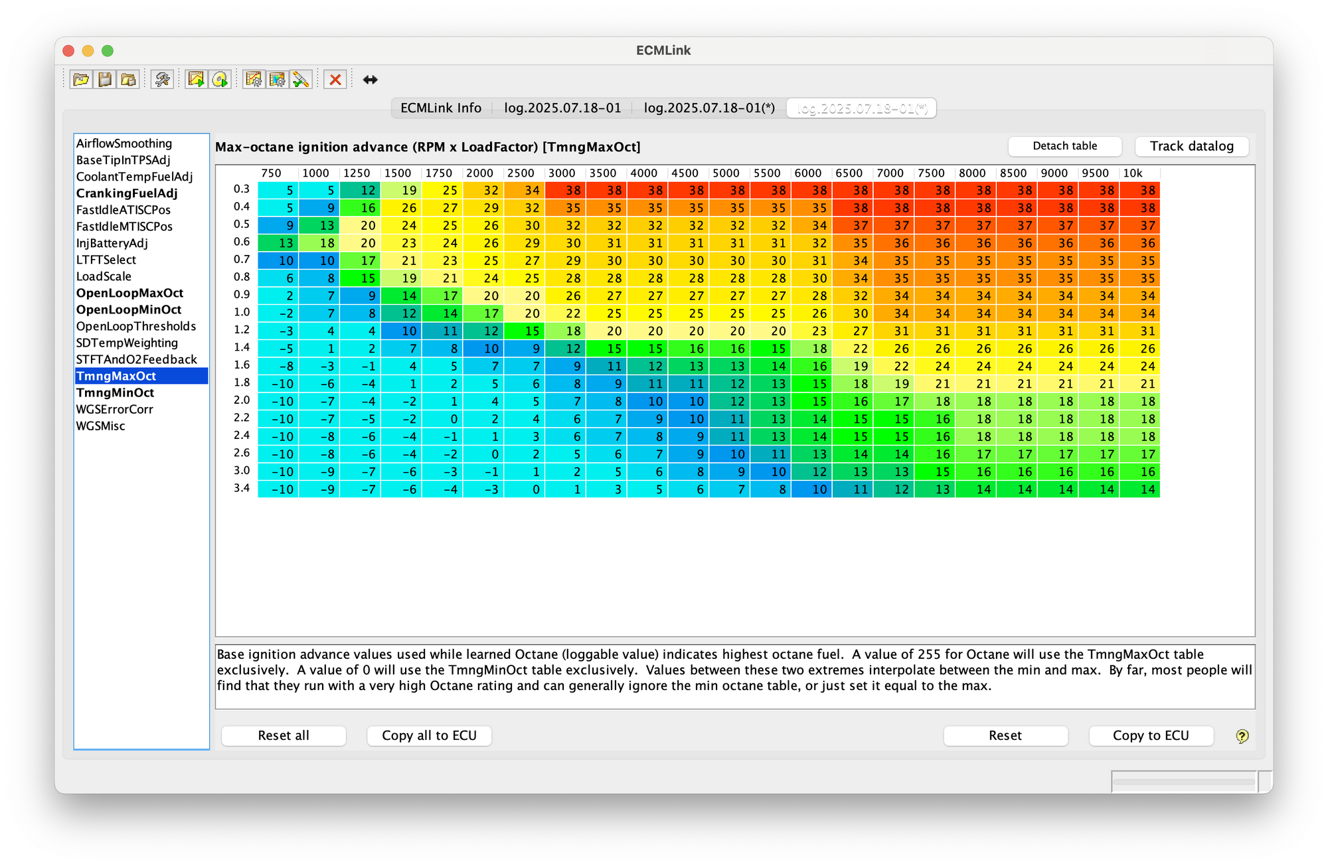
Task: Click the double-headed arrow connect icon
Action: pos(370,80)
